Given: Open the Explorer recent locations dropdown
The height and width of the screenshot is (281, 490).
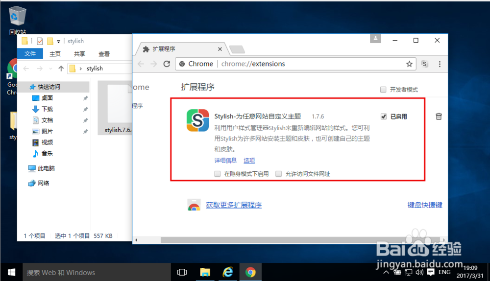Looking at the screenshot, I should click(50, 69).
